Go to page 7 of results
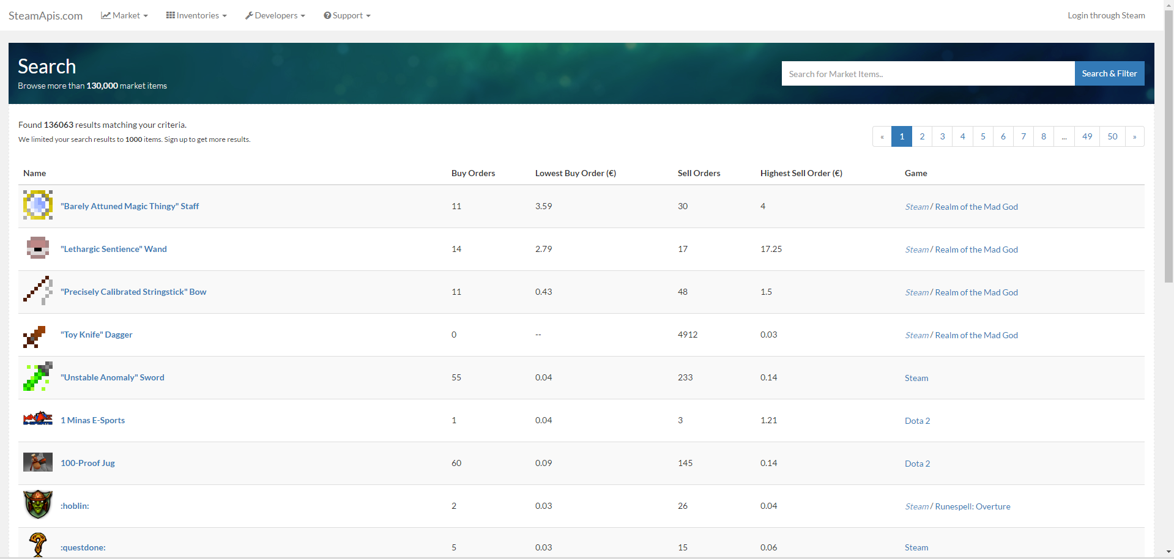Viewport: 1174px width, 559px height. [x=1023, y=136]
